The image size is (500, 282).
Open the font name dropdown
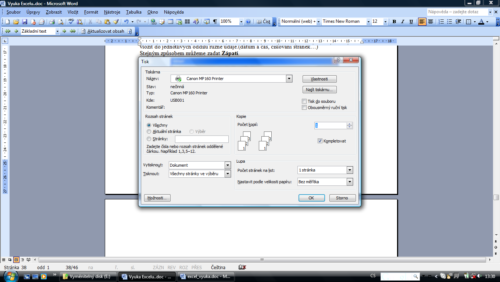click(x=368, y=22)
